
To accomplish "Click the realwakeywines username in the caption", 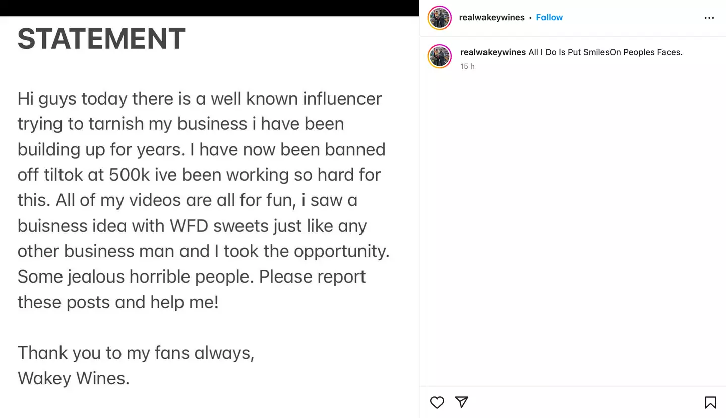I will (493, 52).
